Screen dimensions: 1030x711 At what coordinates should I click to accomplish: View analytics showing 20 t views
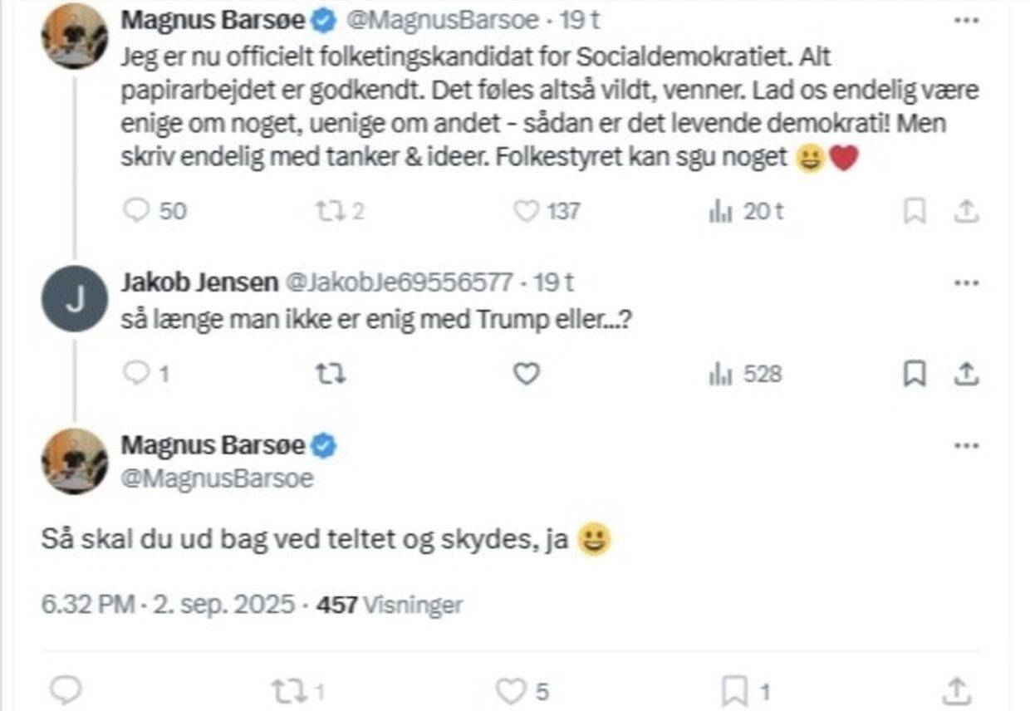coord(720,212)
